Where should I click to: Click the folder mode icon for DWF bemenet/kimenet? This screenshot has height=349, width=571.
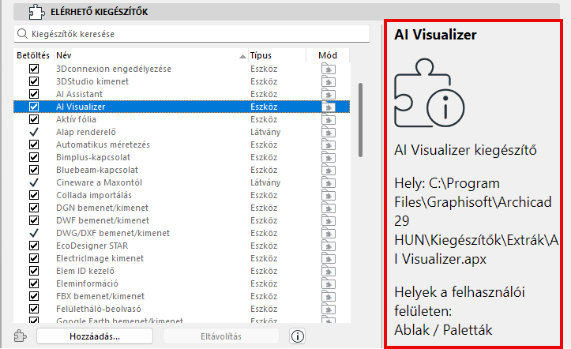[329, 220]
